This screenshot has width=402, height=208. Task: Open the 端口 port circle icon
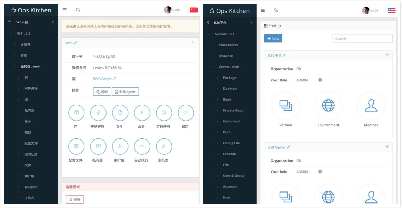tap(186, 113)
